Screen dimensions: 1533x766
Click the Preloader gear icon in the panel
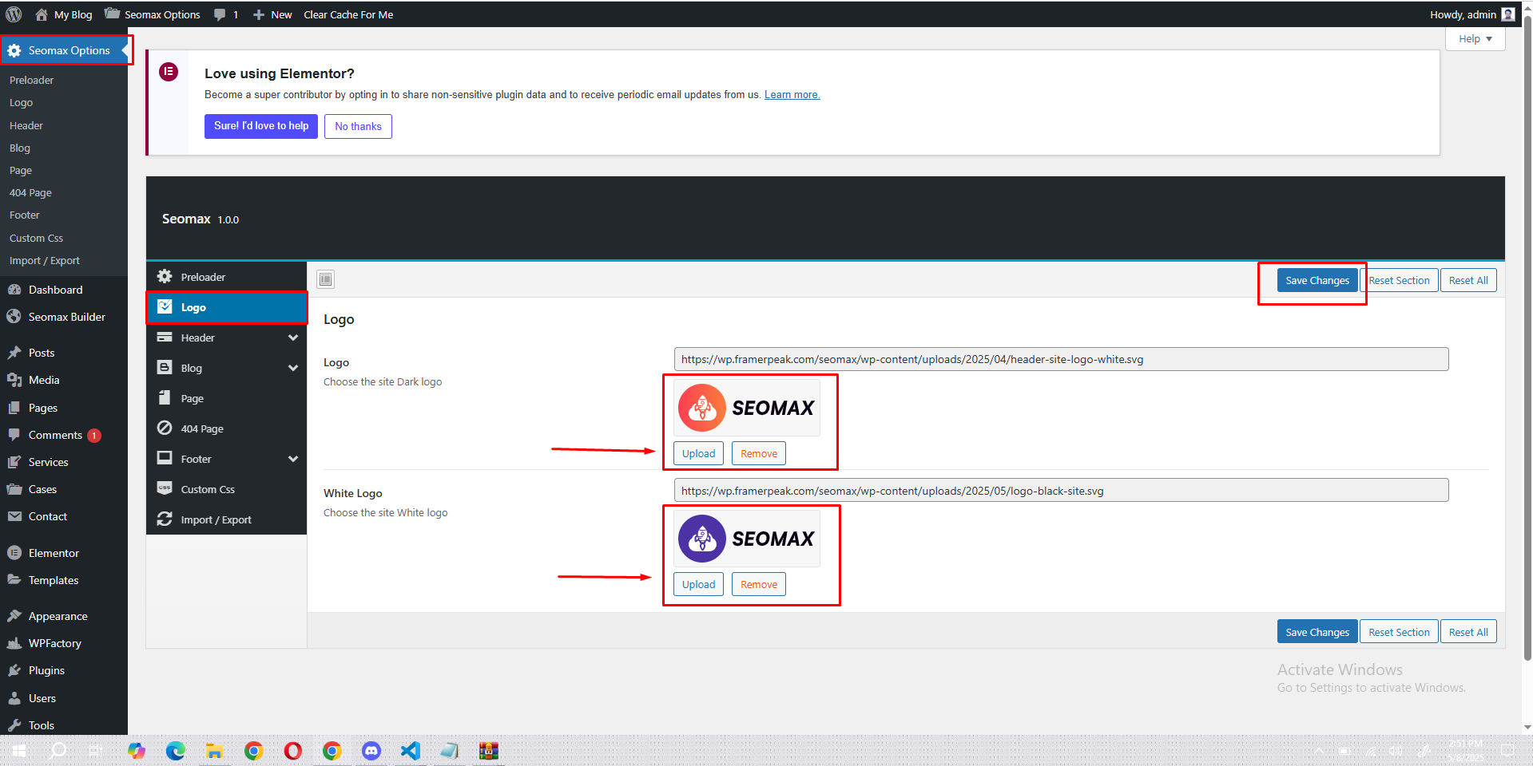tap(165, 276)
